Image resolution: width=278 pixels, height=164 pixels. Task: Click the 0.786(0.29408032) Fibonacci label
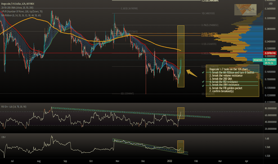click(210, 25)
